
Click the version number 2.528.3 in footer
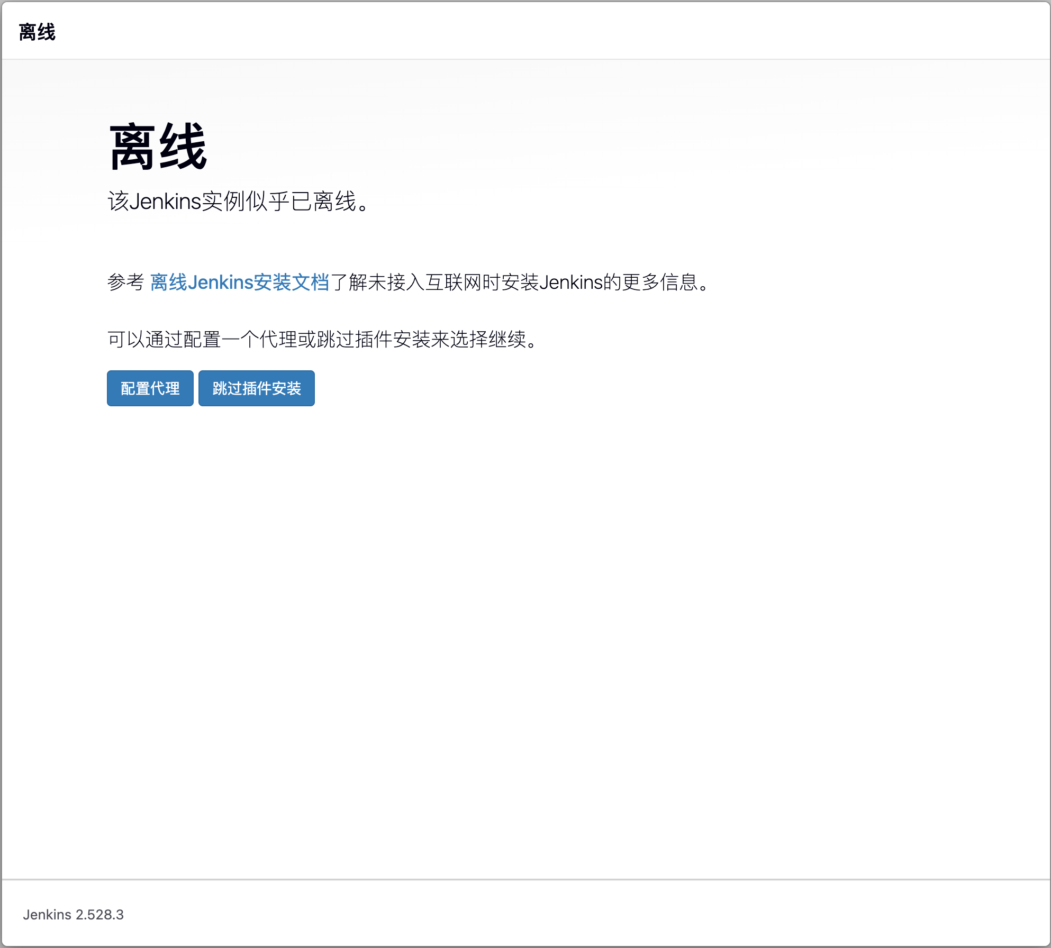click(99, 915)
